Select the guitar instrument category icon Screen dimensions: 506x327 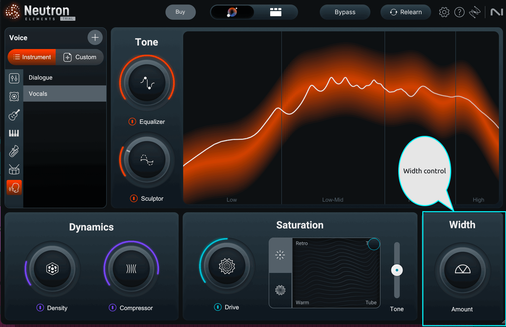[14, 115]
